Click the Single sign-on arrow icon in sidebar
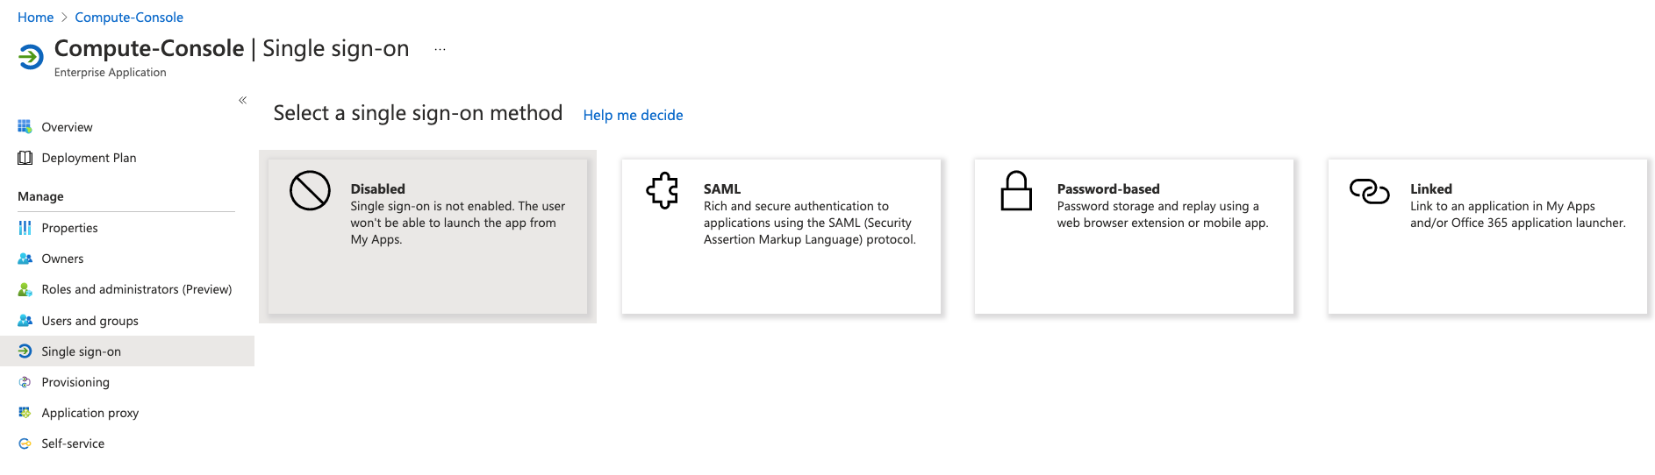The height and width of the screenshot is (475, 1655). 25,351
